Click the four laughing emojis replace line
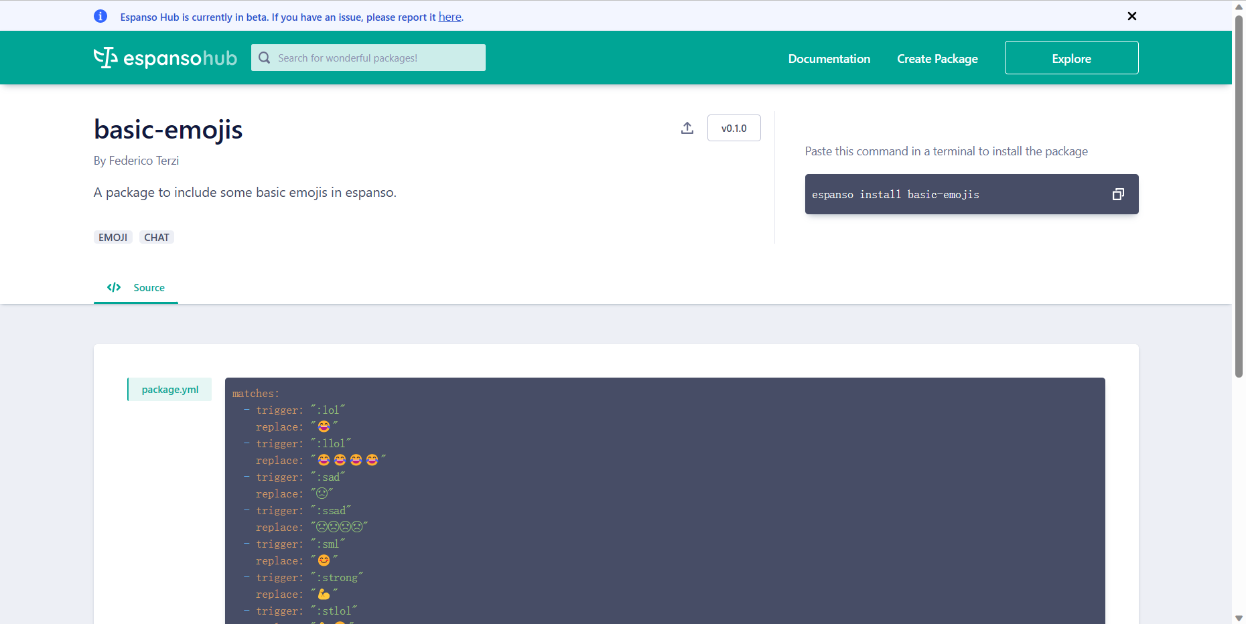This screenshot has height=624, width=1246. pyautogui.click(x=321, y=461)
